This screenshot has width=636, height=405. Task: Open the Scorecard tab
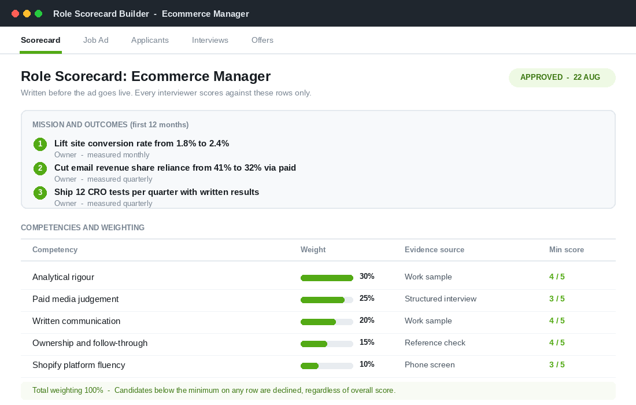(40, 40)
